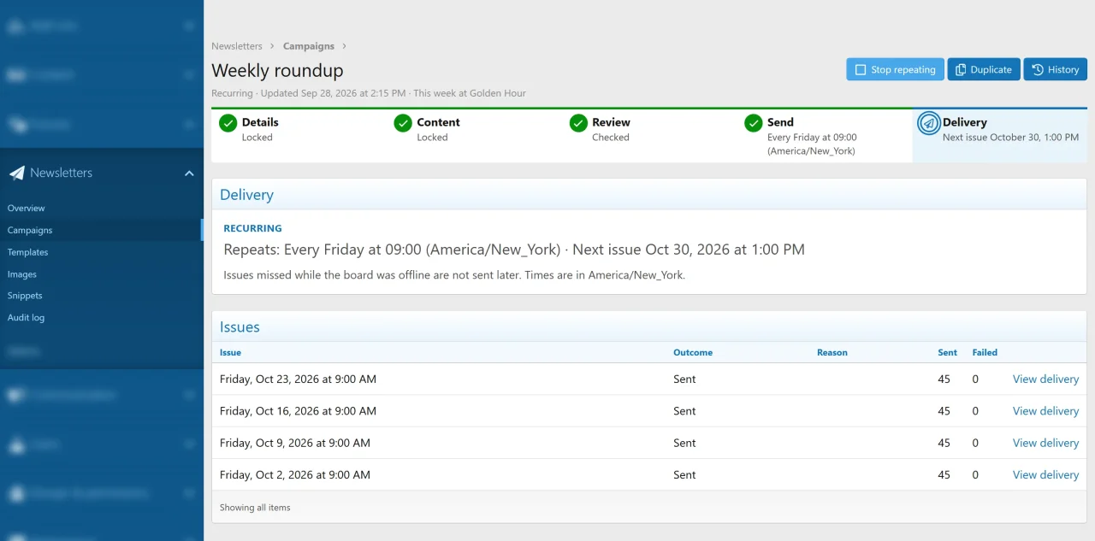Open Snippets in the sidebar
1095x541 pixels.
(x=25, y=296)
